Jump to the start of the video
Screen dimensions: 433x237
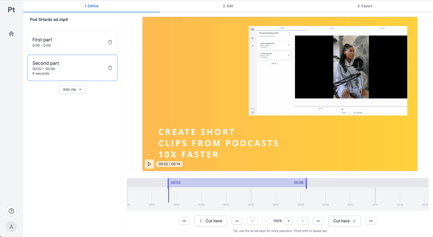point(184,221)
